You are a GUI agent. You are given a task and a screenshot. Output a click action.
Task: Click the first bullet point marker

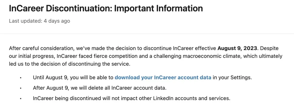click(x=20, y=78)
